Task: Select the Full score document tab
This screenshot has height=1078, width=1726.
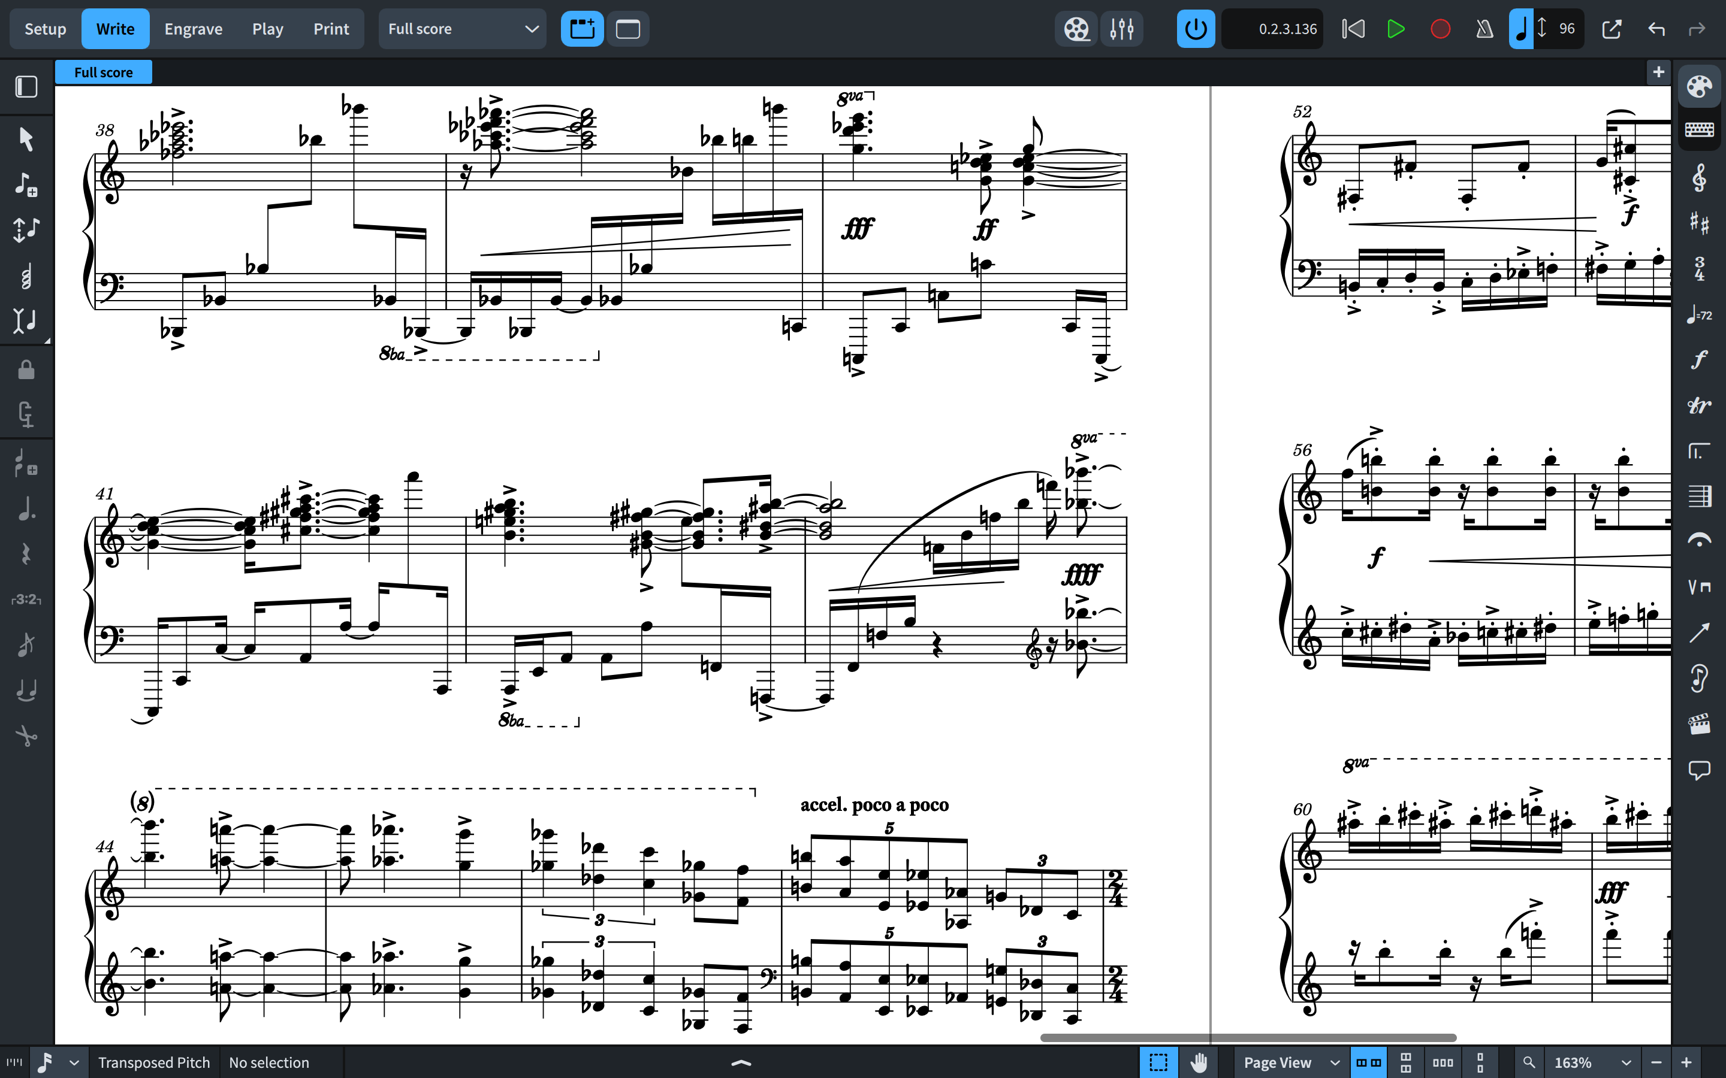Action: tap(104, 72)
